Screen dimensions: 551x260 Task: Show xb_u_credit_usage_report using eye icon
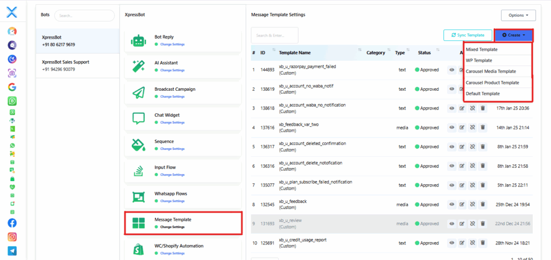point(452,242)
